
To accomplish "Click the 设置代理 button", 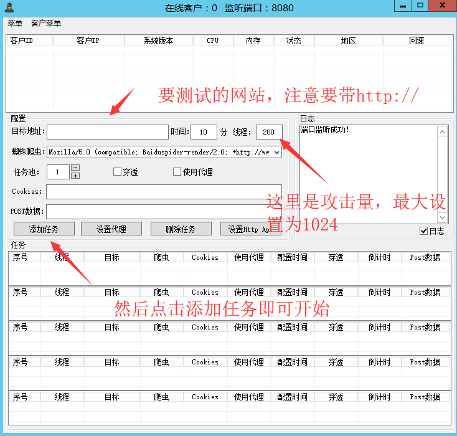I will (111, 229).
